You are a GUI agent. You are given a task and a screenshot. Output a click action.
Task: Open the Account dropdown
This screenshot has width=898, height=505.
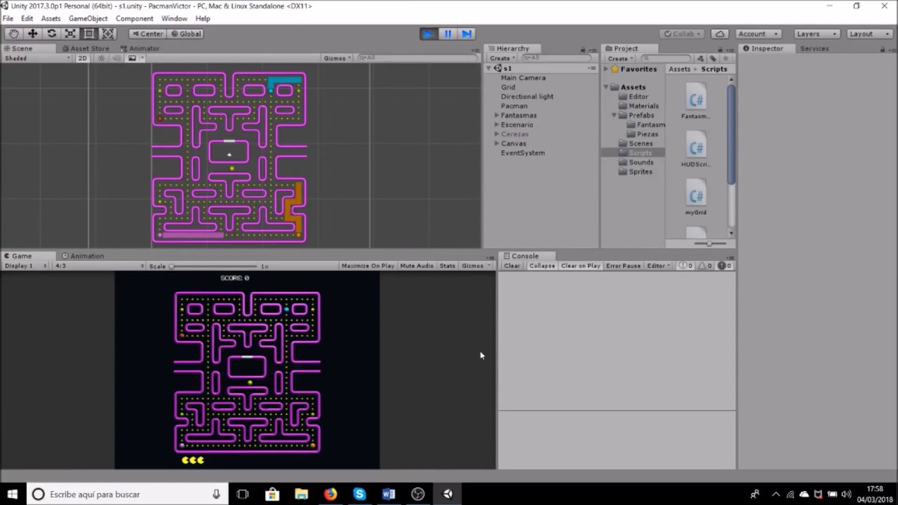(x=758, y=34)
